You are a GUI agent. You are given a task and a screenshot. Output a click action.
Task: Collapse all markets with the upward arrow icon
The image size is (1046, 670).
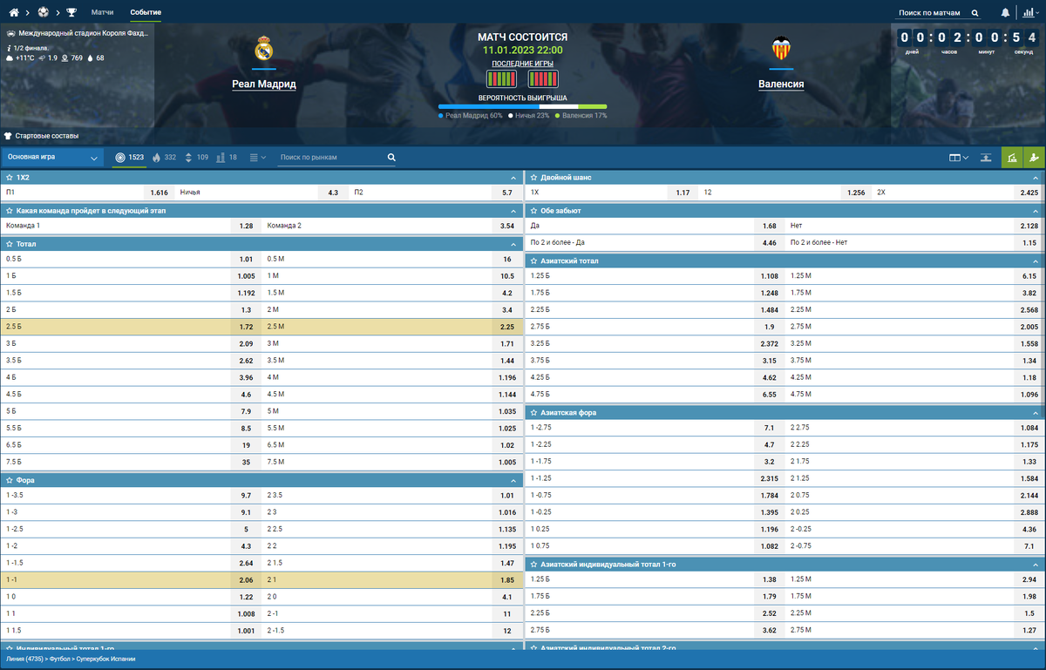986,158
